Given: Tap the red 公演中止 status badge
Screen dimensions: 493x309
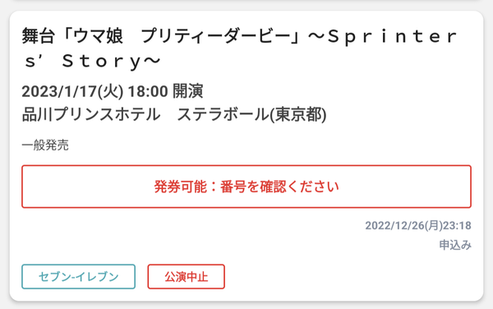Looking at the screenshot, I should click(187, 276).
